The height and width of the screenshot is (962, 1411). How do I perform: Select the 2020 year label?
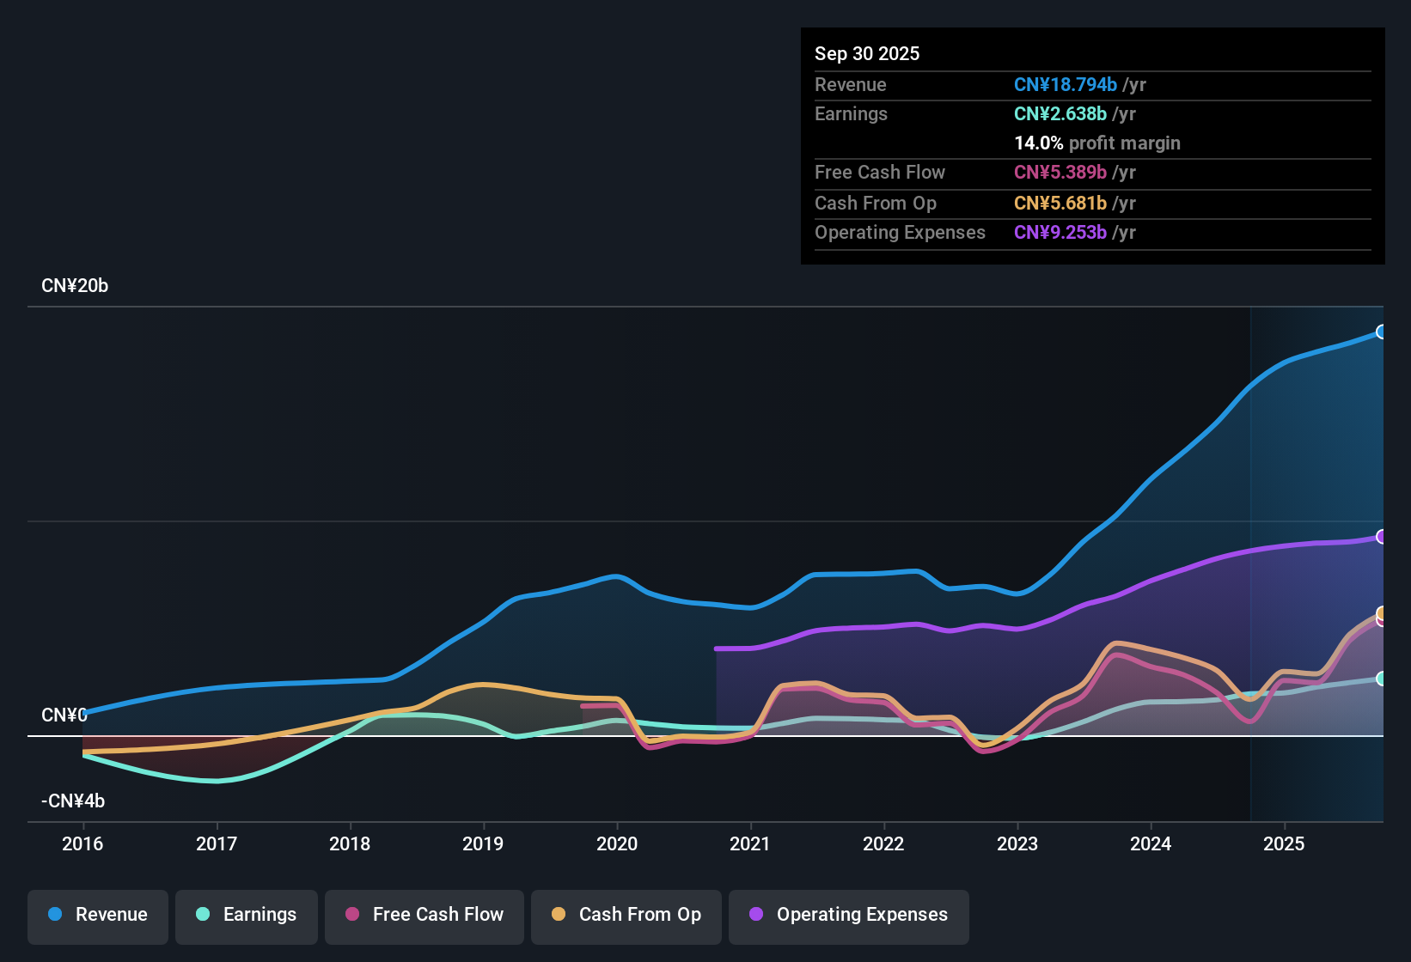618,844
